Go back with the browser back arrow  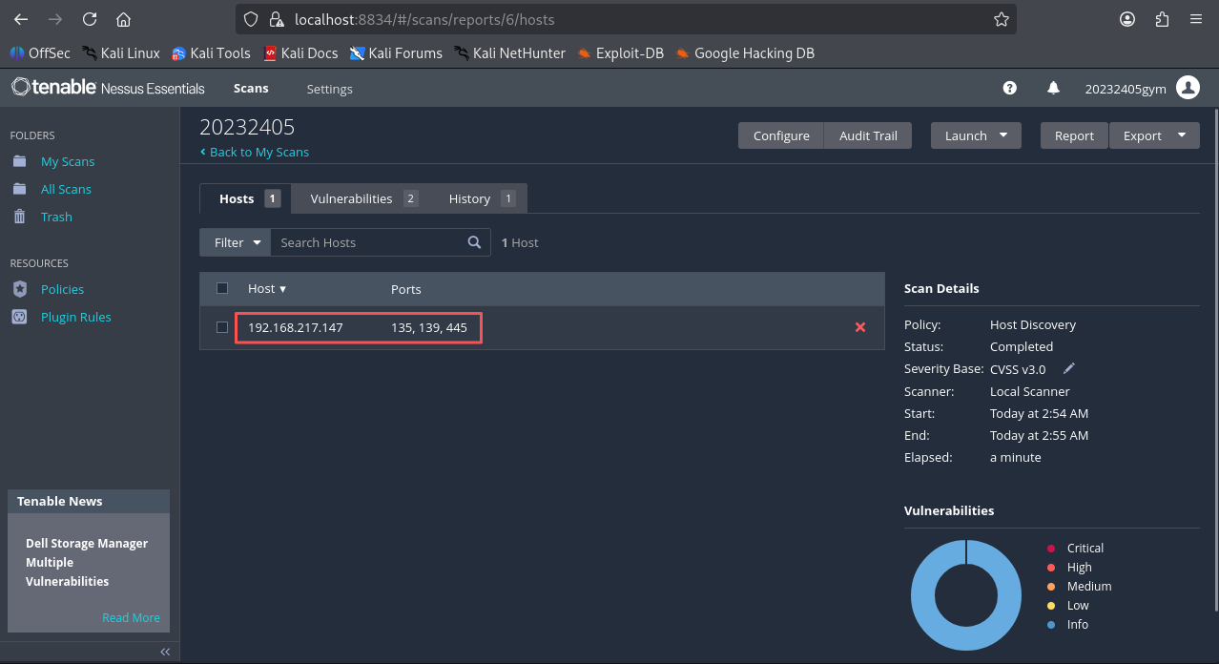(x=21, y=19)
